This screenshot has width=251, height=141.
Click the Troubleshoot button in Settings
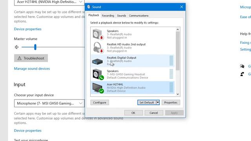(31, 58)
